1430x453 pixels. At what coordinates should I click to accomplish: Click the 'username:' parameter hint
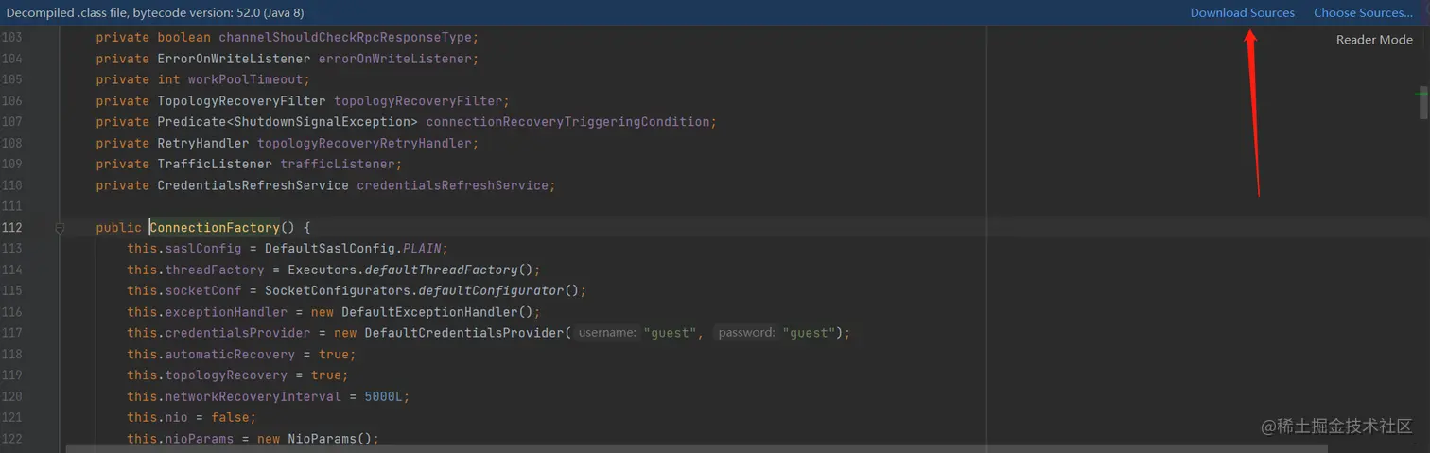(x=607, y=333)
